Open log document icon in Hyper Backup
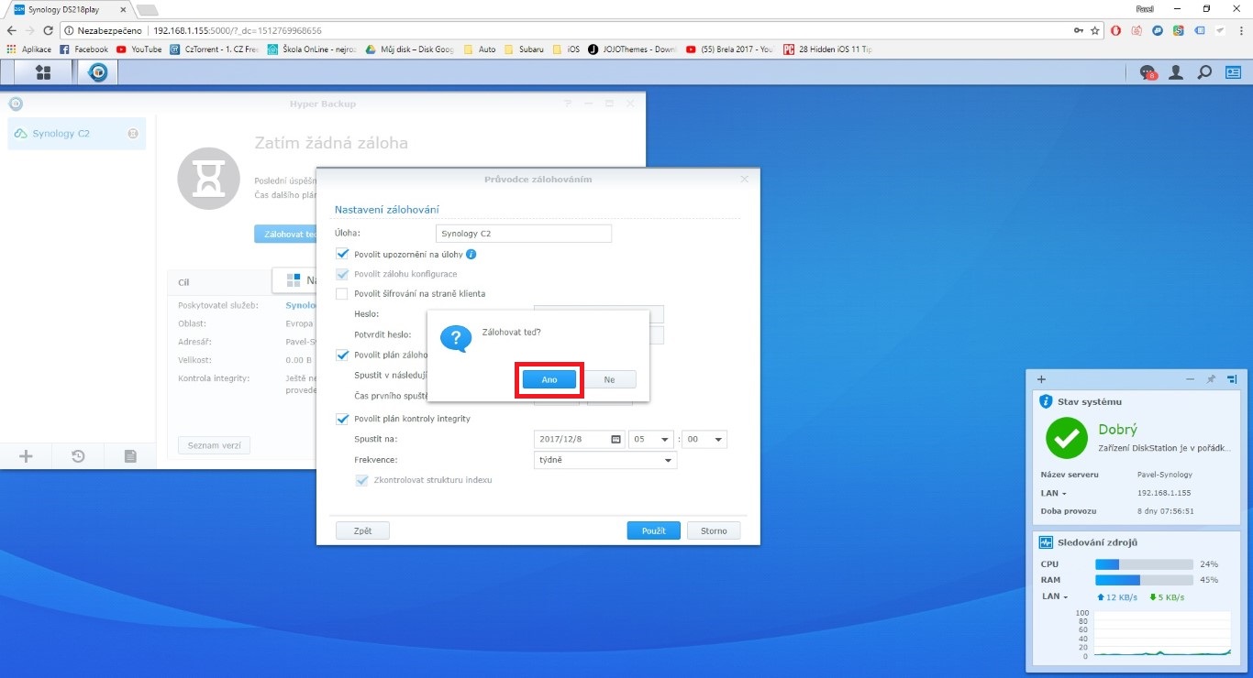The height and width of the screenshot is (678, 1253). click(130, 455)
